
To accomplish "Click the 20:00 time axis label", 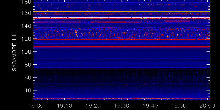I will [208, 106].
